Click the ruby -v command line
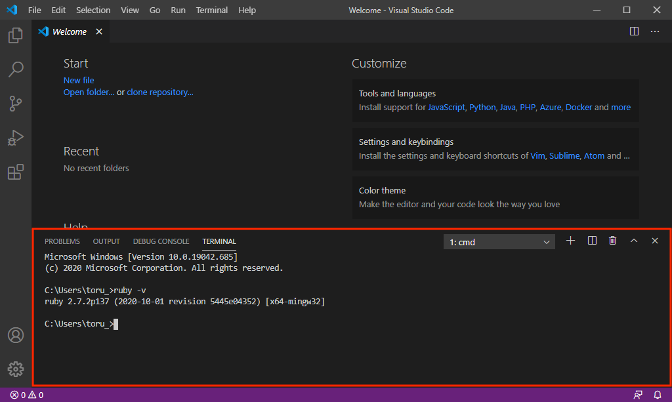Image resolution: width=672 pixels, height=402 pixels. (x=95, y=291)
